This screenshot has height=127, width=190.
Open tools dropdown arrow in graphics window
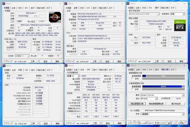click(x=162, y=61)
